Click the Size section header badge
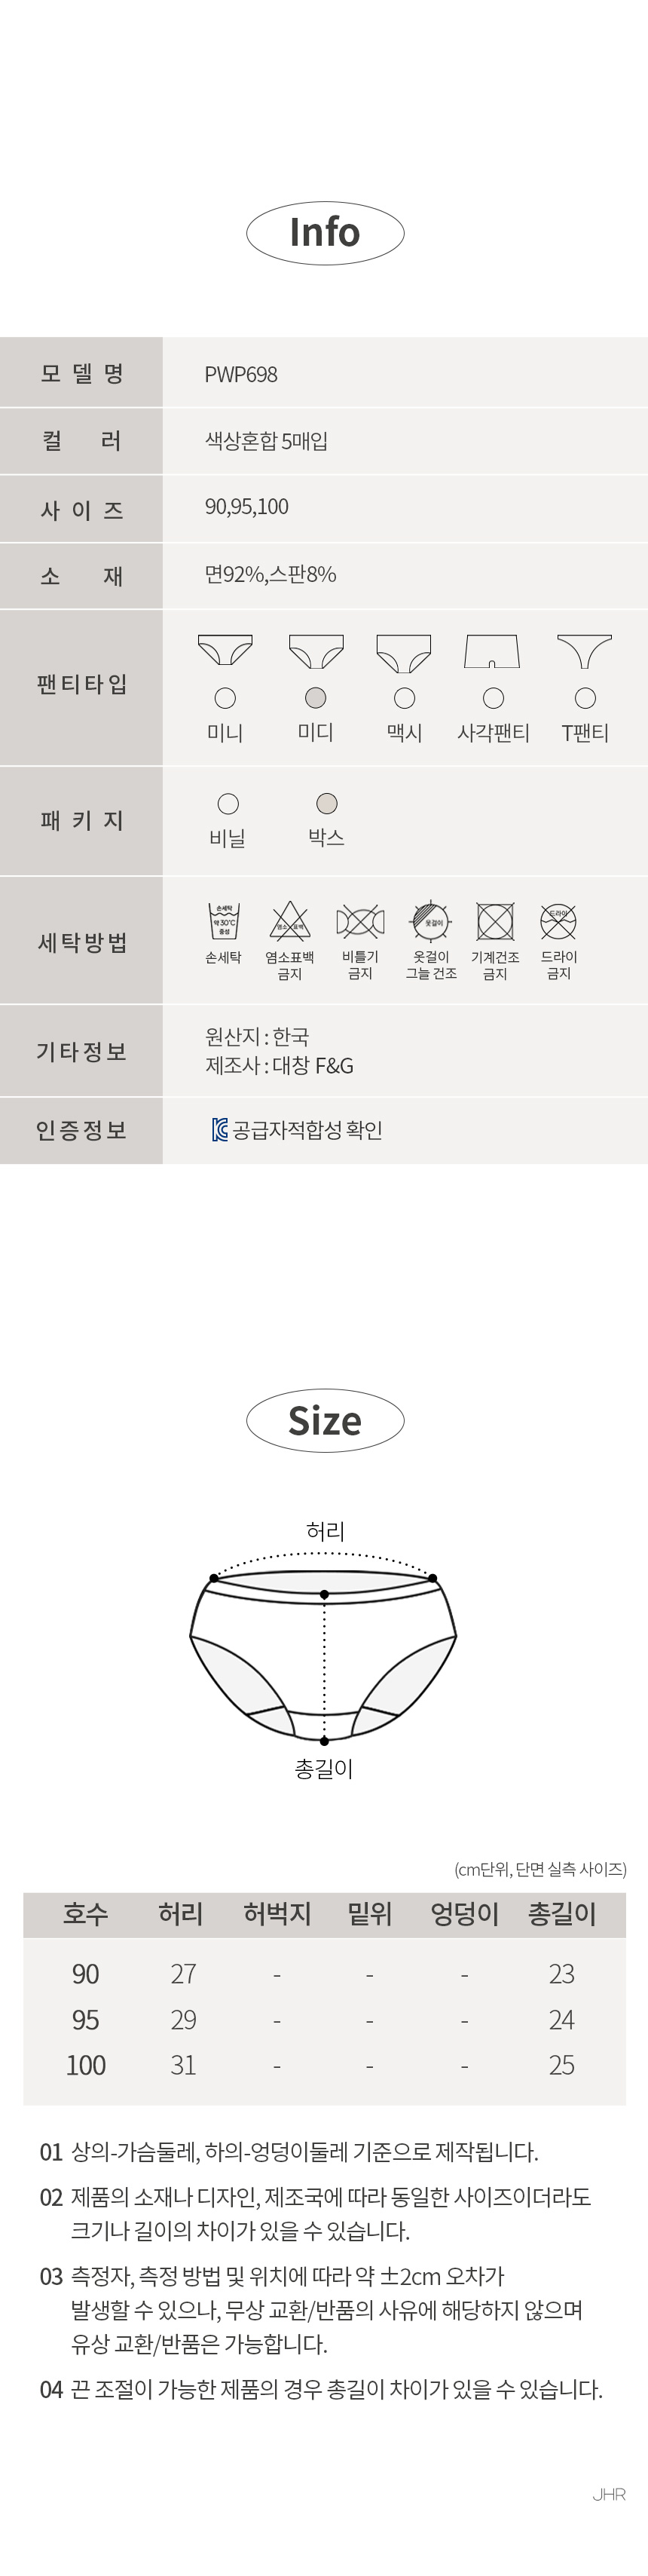Screen dimensions: 648x2576 [x=325, y=1421]
